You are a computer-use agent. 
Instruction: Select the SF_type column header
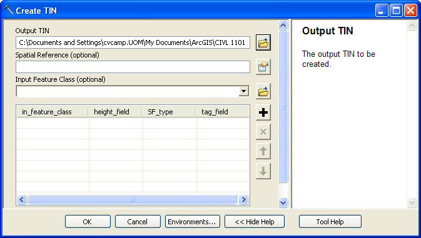point(169,112)
